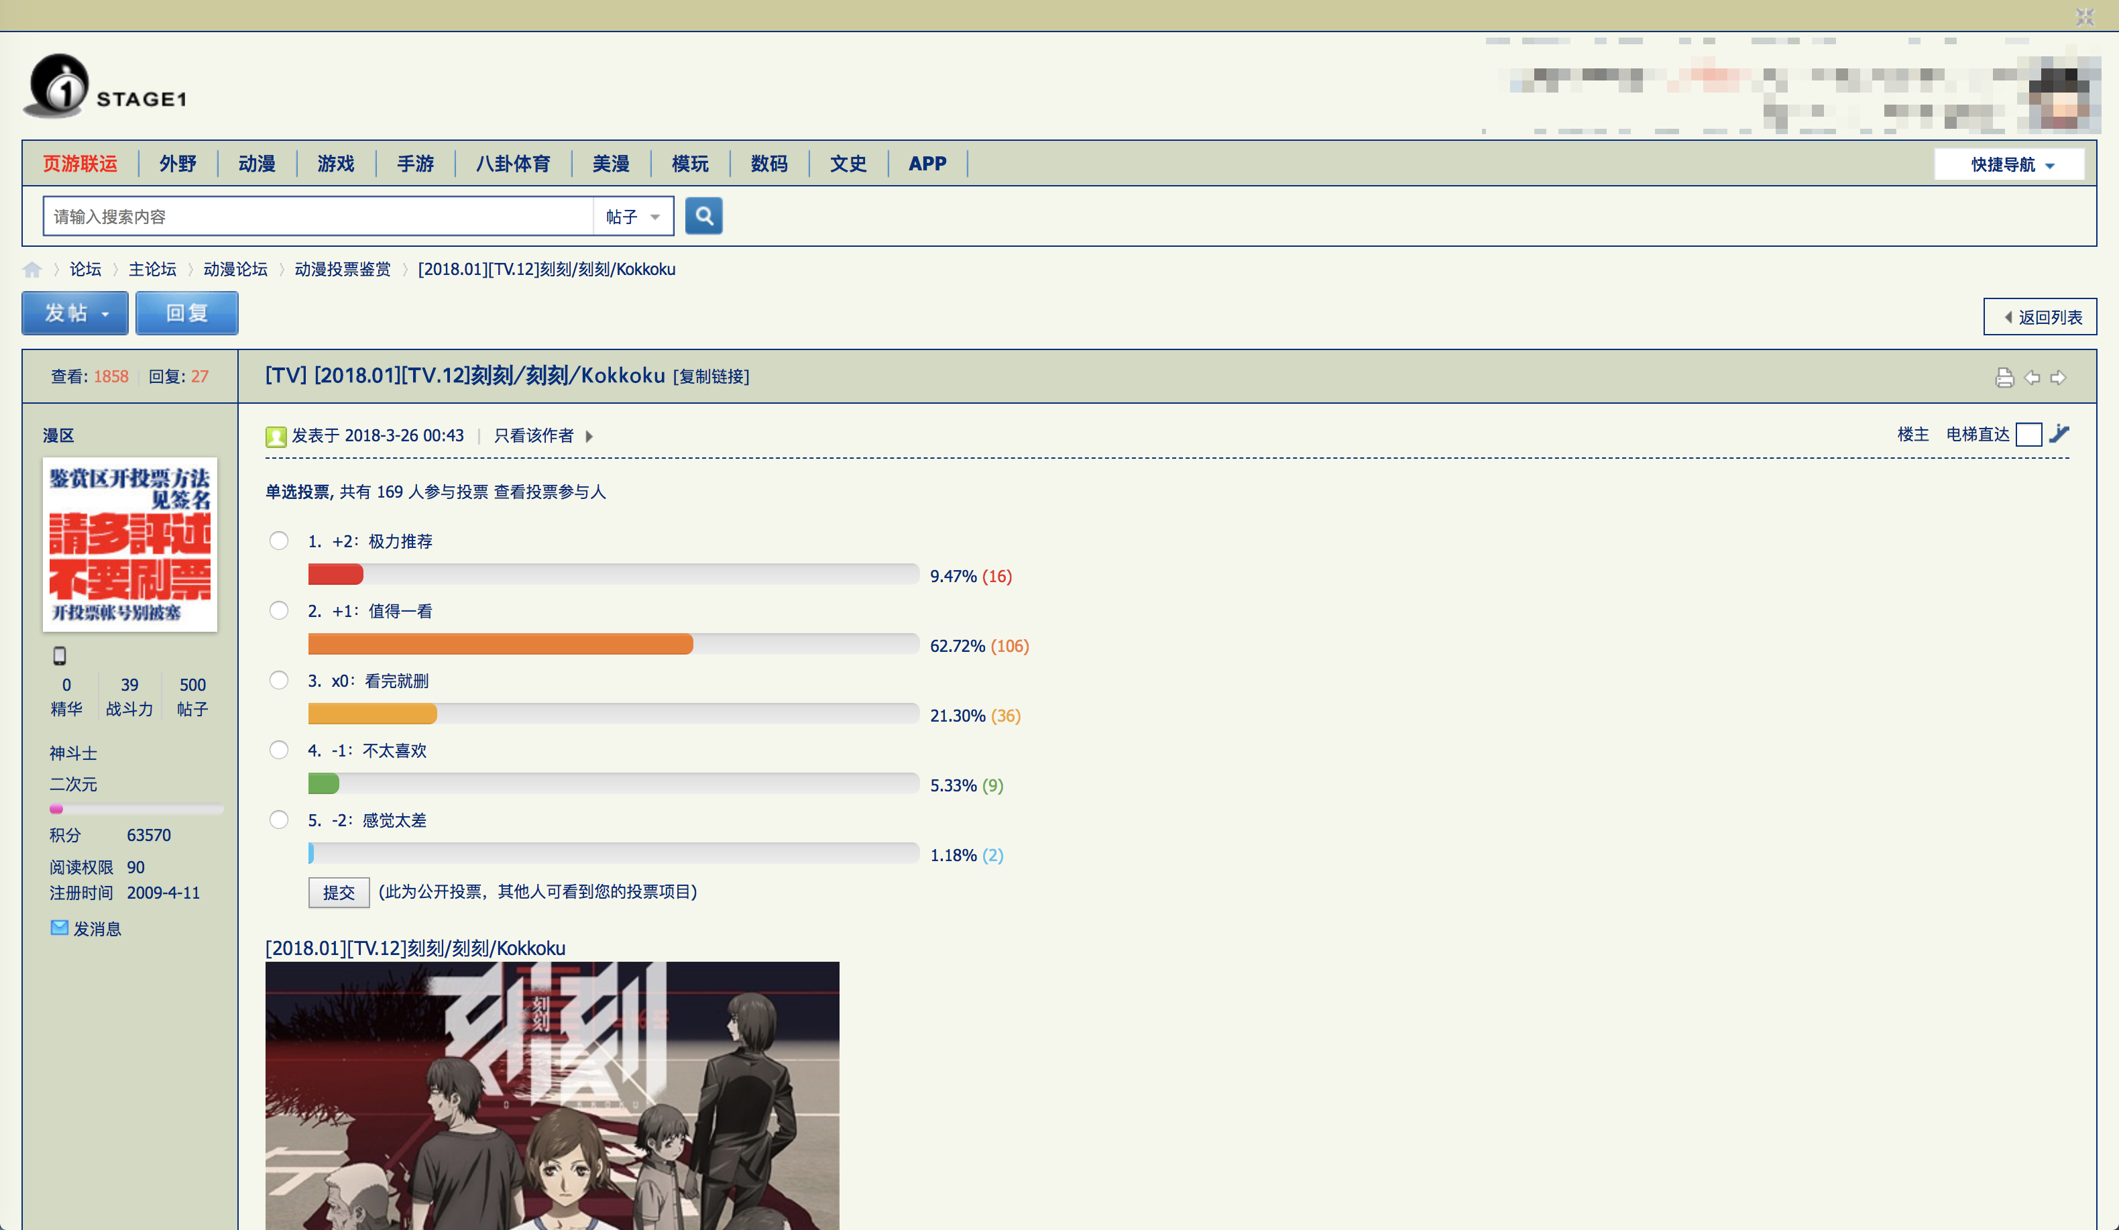Click the 只看该作者 link

pyautogui.click(x=534, y=435)
